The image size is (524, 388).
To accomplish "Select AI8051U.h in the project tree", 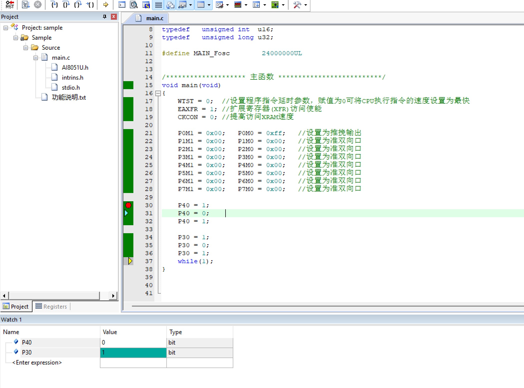I will (75, 67).
